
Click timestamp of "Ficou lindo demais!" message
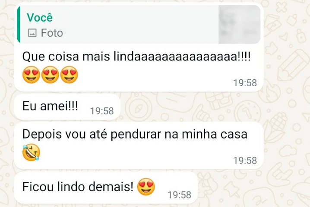click(x=179, y=195)
